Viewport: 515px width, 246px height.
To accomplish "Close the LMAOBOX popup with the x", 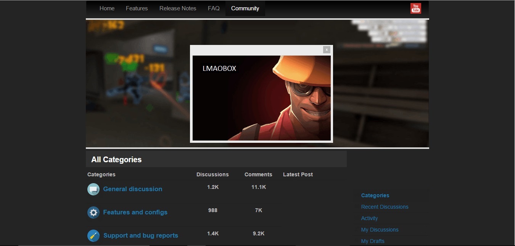I will (327, 50).
